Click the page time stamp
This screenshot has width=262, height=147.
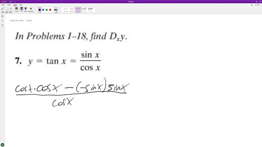pyautogui.click(x=29, y=20)
